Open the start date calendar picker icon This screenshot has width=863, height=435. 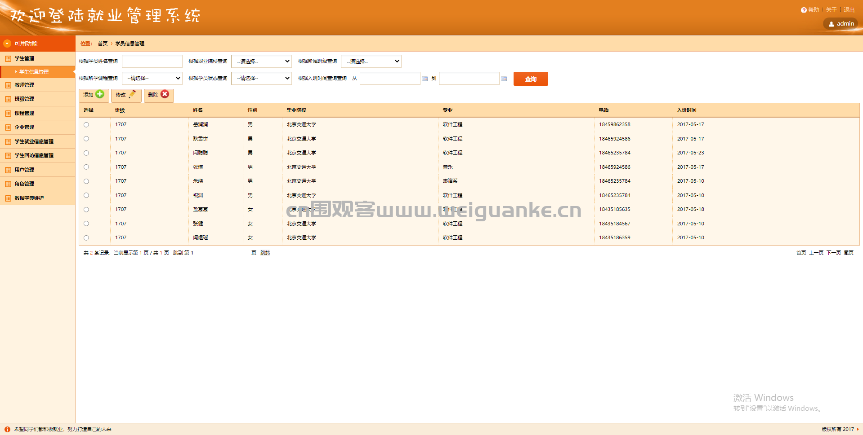[x=425, y=79]
